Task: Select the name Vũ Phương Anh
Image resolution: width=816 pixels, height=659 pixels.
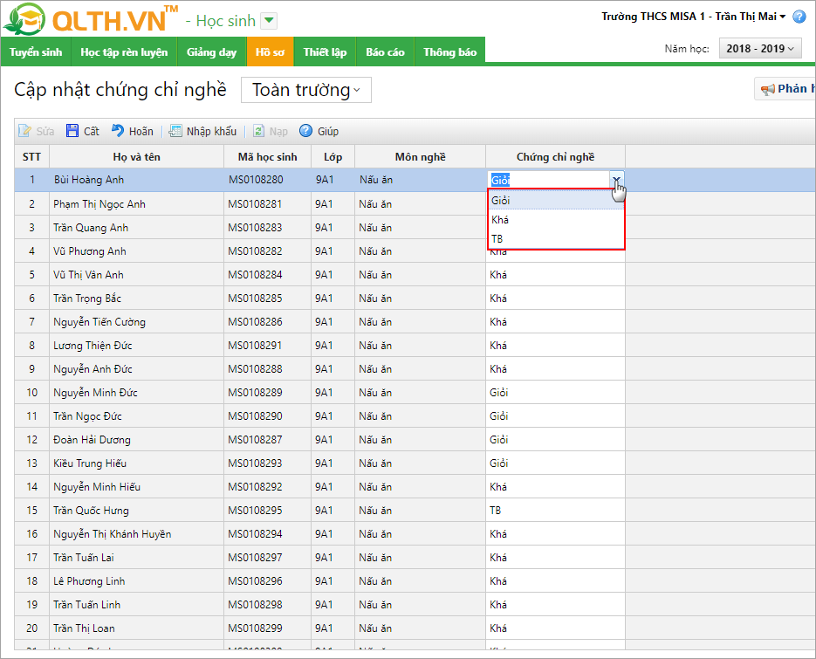Action: pos(90,251)
